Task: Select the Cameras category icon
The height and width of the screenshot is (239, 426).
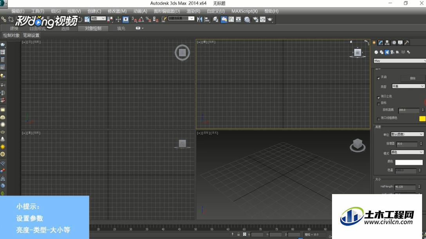Action: [392, 52]
